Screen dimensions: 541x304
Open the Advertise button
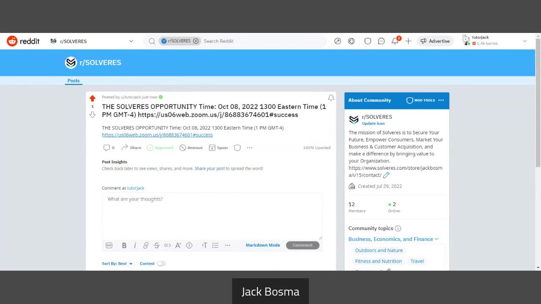point(435,41)
